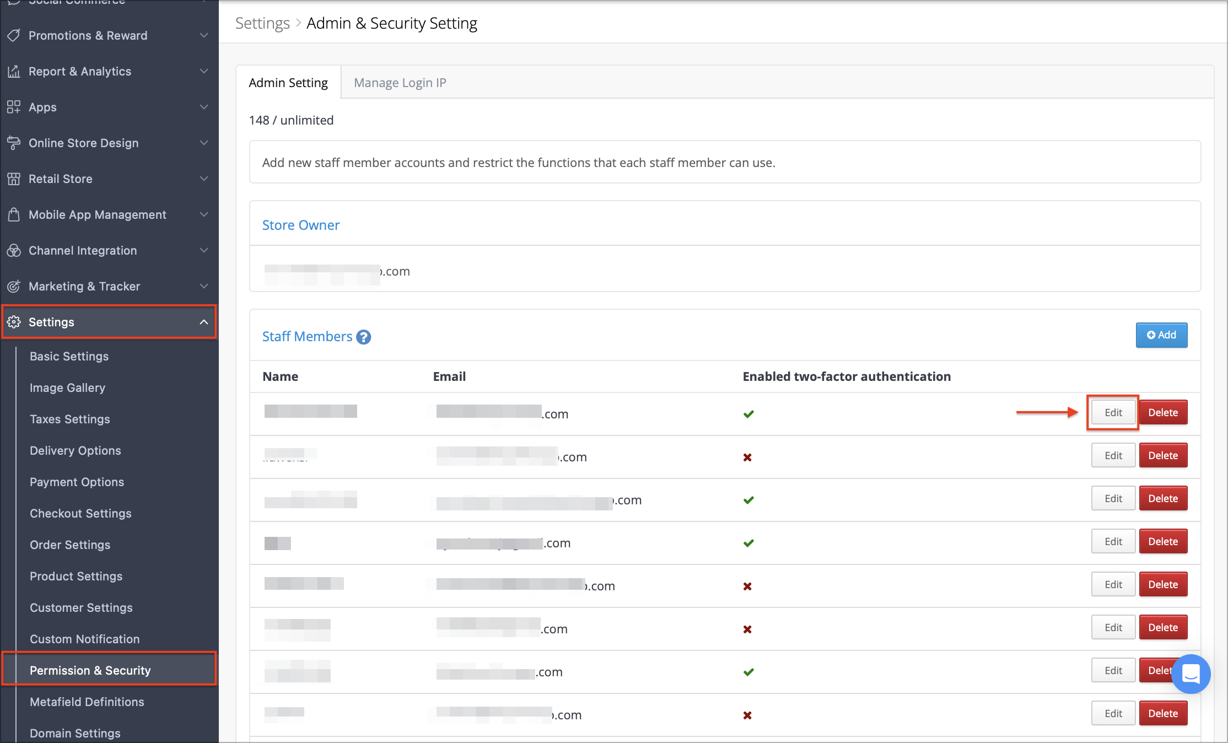Screen dimensions: 1228x743
Task: Open Domain Settings in sidebar
Action: [x=75, y=733]
